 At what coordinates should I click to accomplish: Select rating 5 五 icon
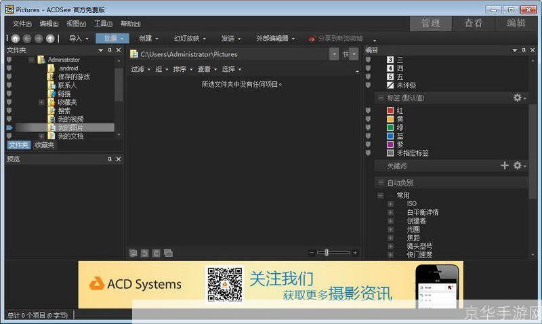(390, 77)
